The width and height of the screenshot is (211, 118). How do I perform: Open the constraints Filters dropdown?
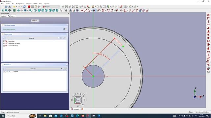coord(32,38)
